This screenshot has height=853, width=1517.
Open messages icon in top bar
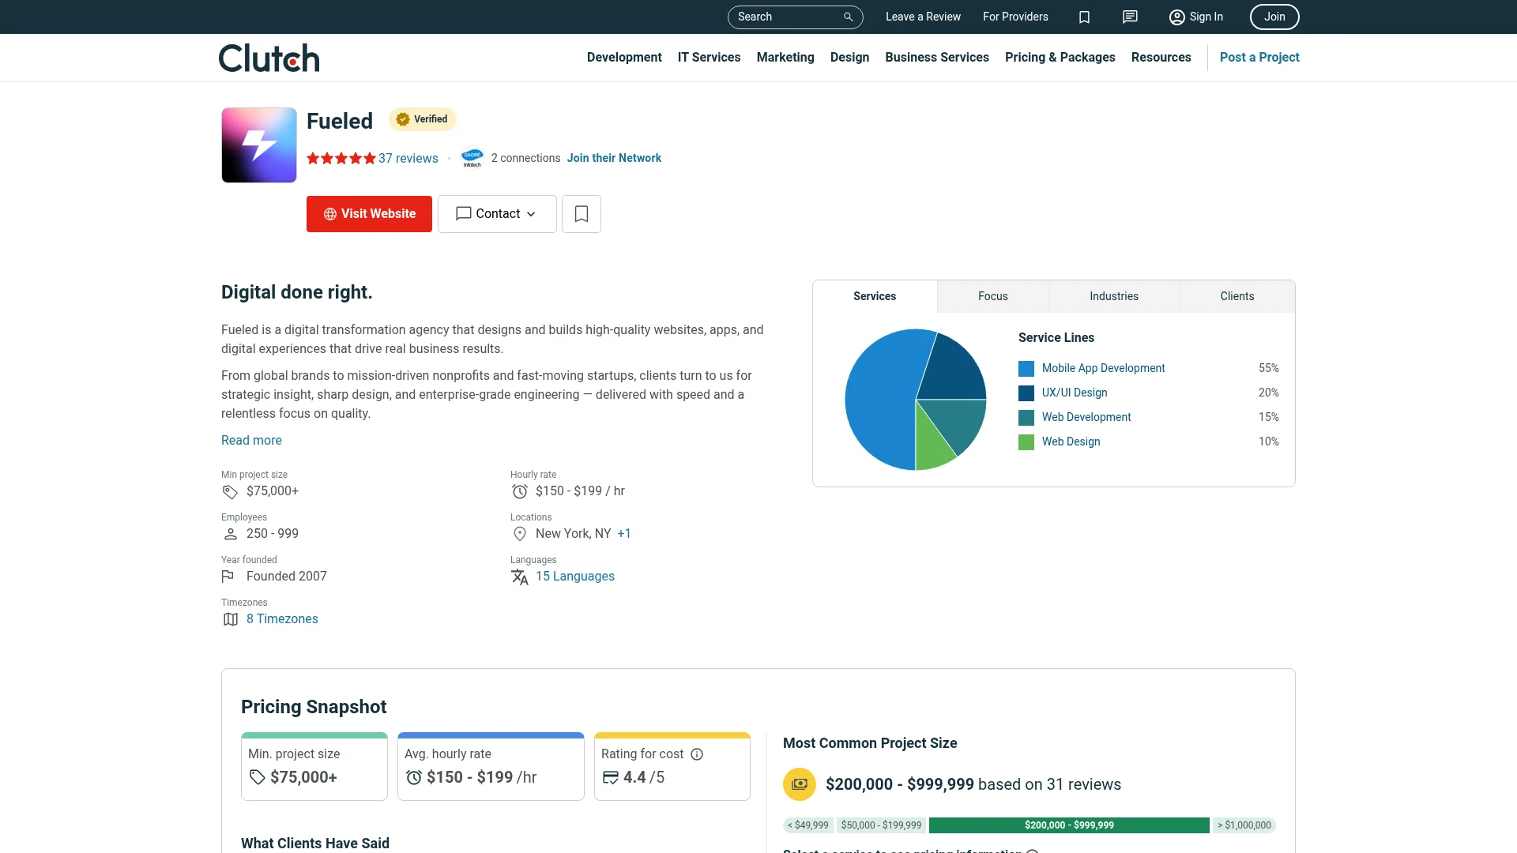1130,17
